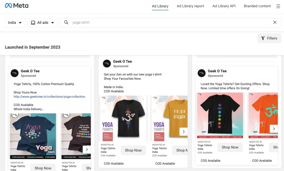This screenshot has width=284, height=171.
Task: Click Geek O Tee avatar in third ad
Action: [202, 73]
